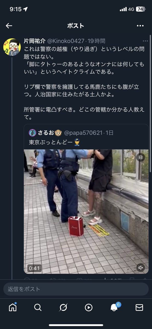
Task: Open @papa570621 quoted account handle
Action: pyautogui.click(x=83, y=133)
